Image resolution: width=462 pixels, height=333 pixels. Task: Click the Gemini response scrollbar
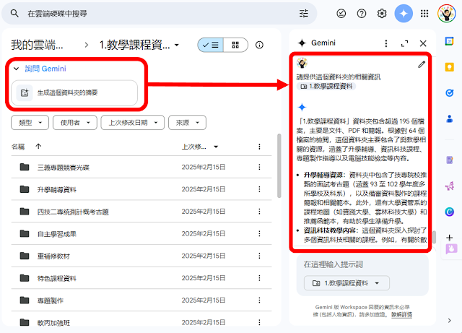click(x=434, y=238)
